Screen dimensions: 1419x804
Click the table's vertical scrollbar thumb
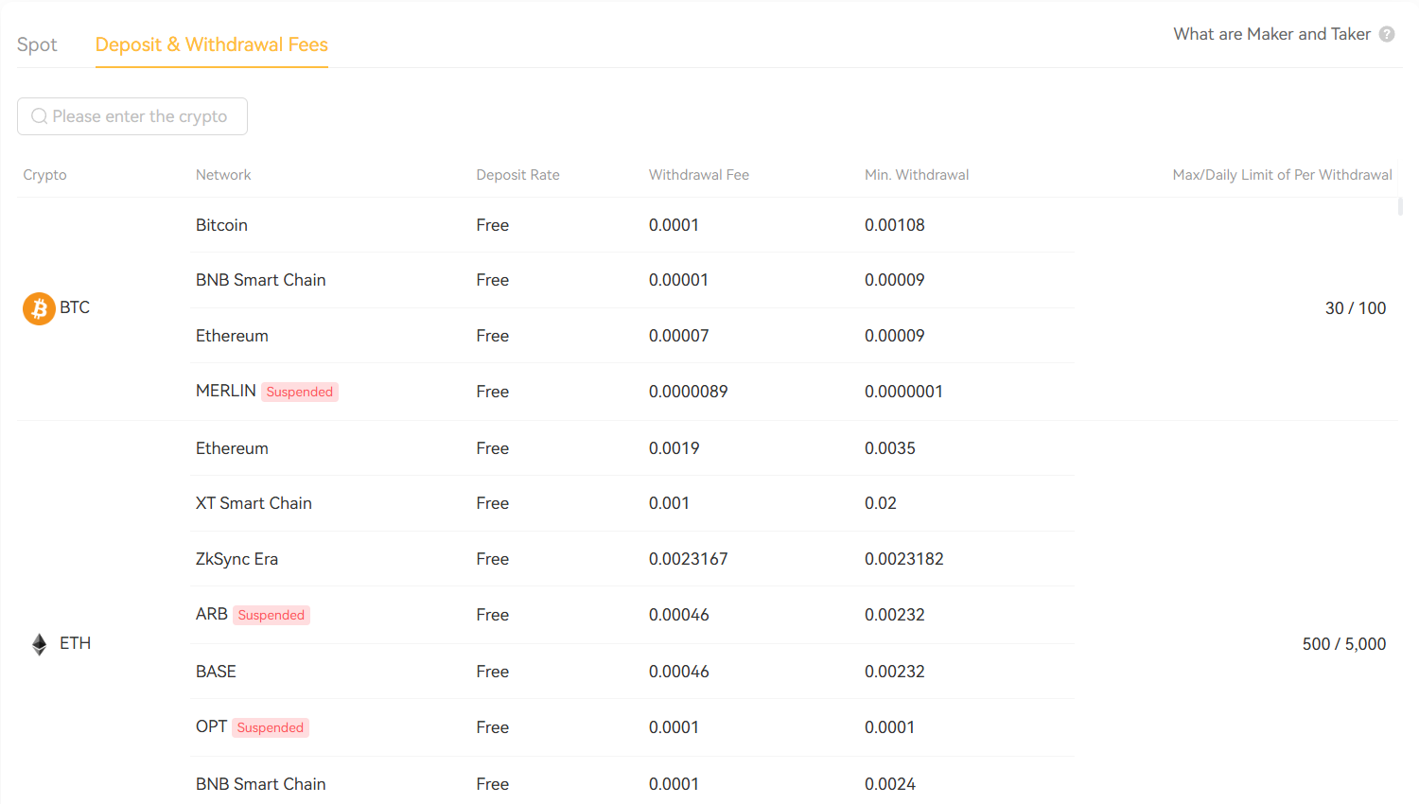pos(1400,206)
